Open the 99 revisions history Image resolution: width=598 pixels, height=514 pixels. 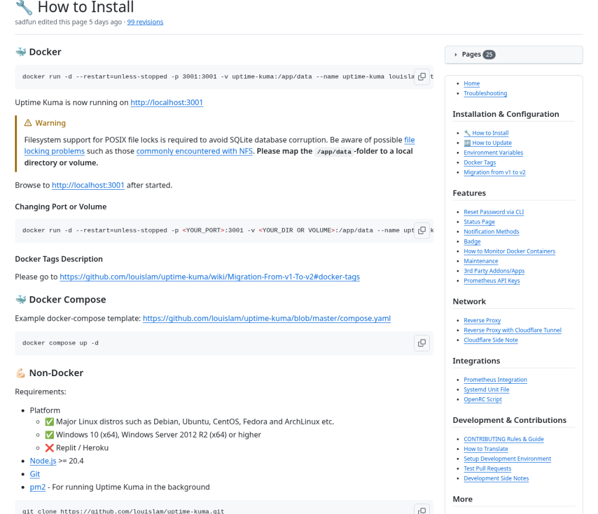(x=145, y=22)
